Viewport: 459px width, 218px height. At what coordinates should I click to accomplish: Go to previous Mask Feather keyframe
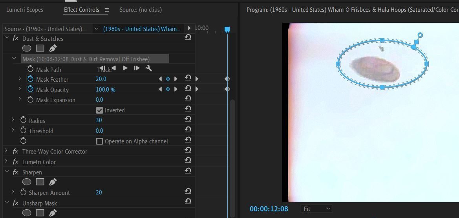pos(160,79)
